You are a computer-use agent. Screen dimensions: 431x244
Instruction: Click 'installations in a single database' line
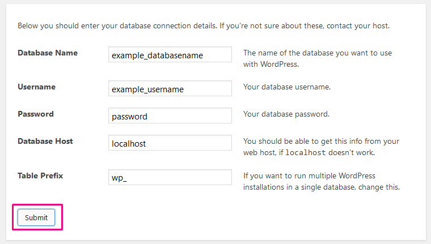point(322,187)
